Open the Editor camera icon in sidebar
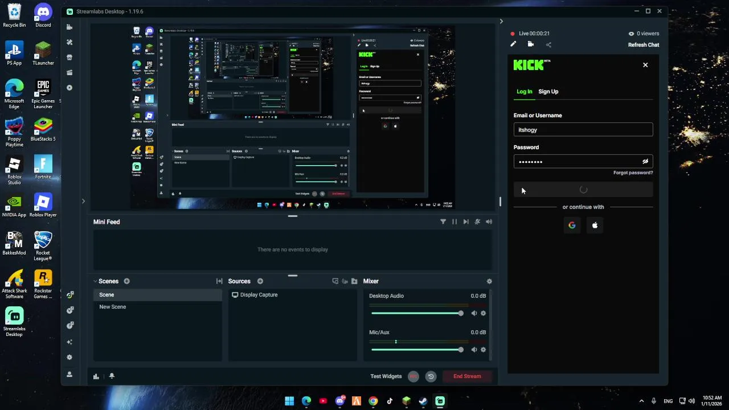The height and width of the screenshot is (410, 729). [69, 27]
